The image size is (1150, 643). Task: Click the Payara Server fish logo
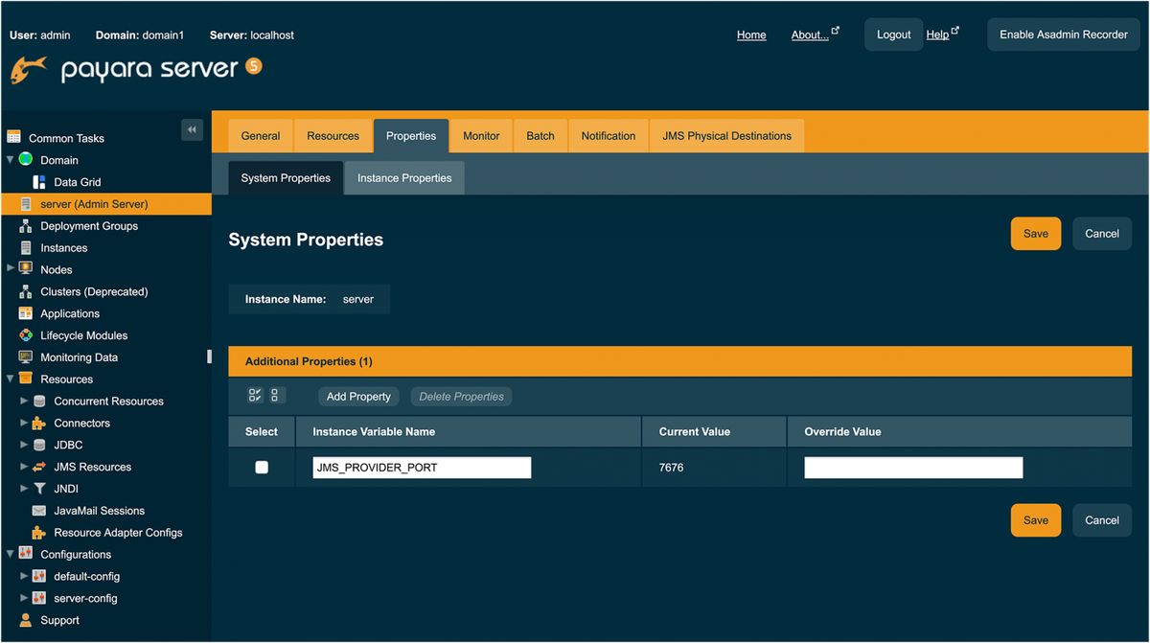[28, 70]
